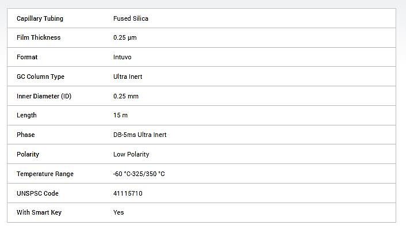Image resolution: width=406 pixels, height=229 pixels.
Task: Select the Intuvo format value
Action: [122, 57]
